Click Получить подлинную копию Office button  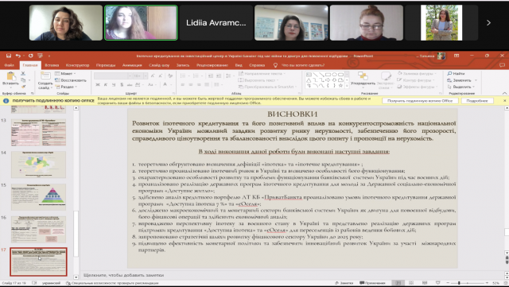[420, 101]
